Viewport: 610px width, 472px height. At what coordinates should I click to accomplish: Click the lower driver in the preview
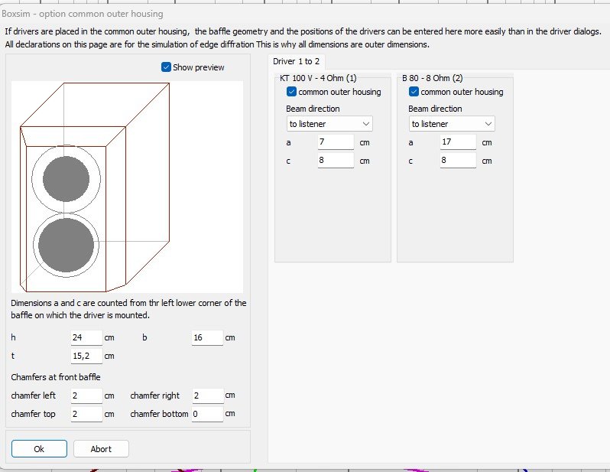(x=67, y=245)
